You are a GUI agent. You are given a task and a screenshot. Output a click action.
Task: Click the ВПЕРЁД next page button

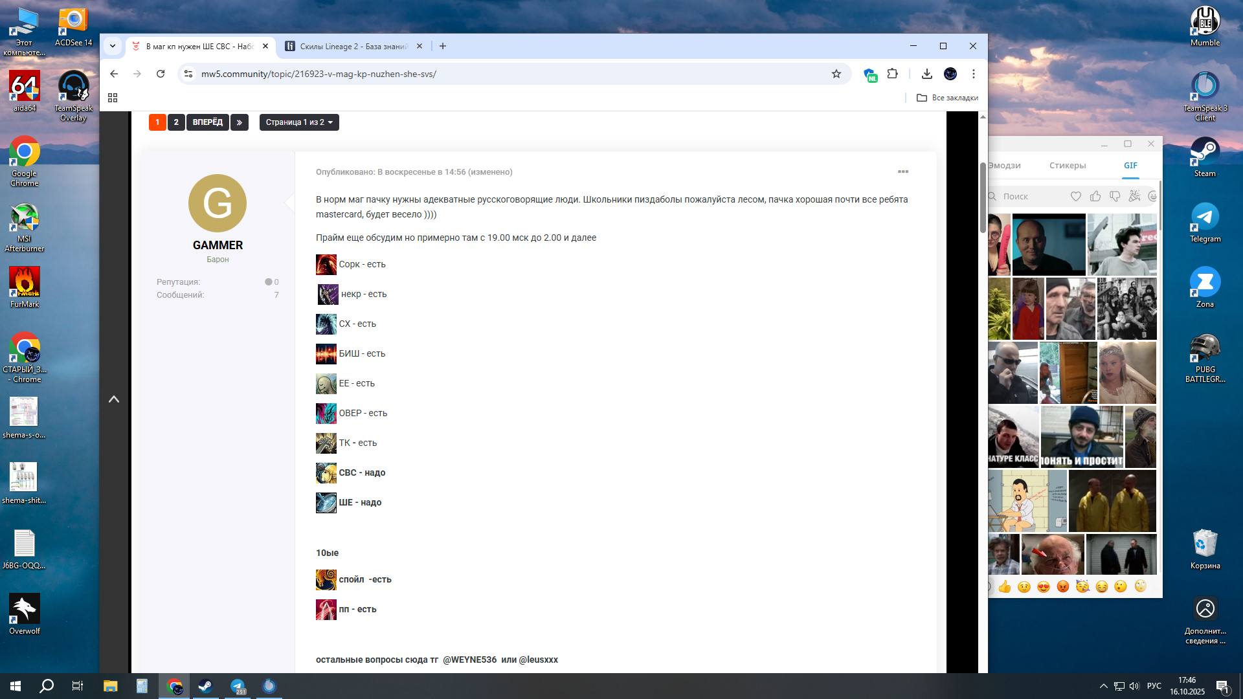tap(207, 122)
